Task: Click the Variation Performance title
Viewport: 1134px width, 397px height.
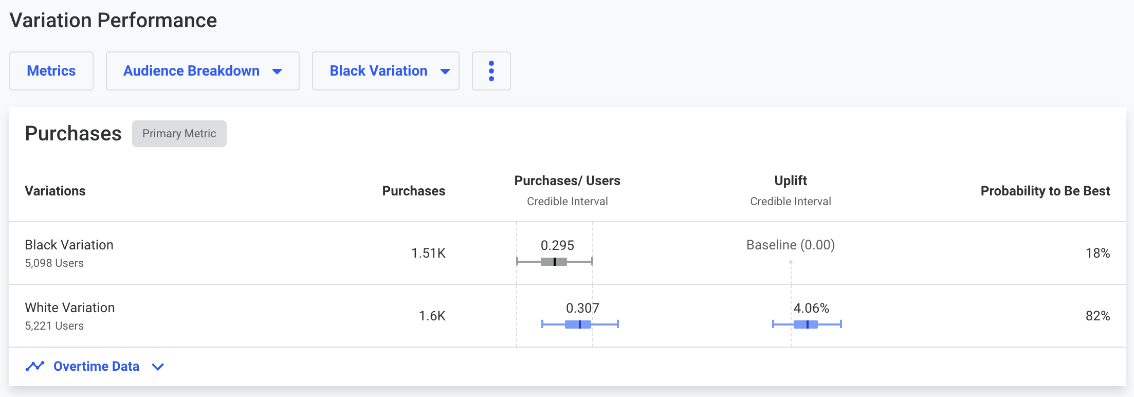Action: (x=113, y=21)
